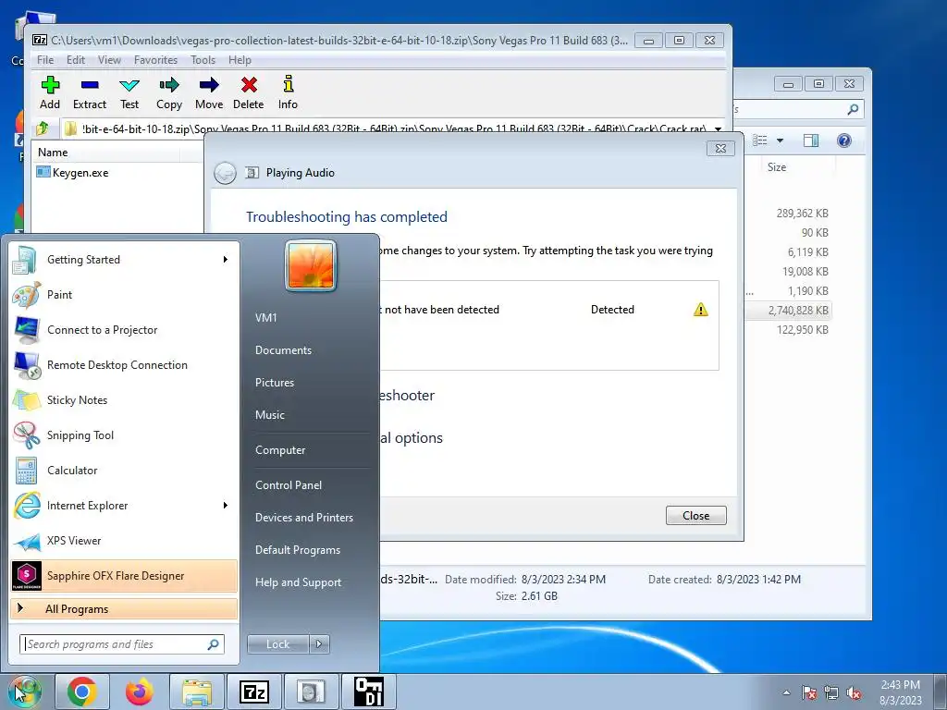Open the Edit menu in 7-Zip
947x710 pixels.
pyautogui.click(x=76, y=60)
